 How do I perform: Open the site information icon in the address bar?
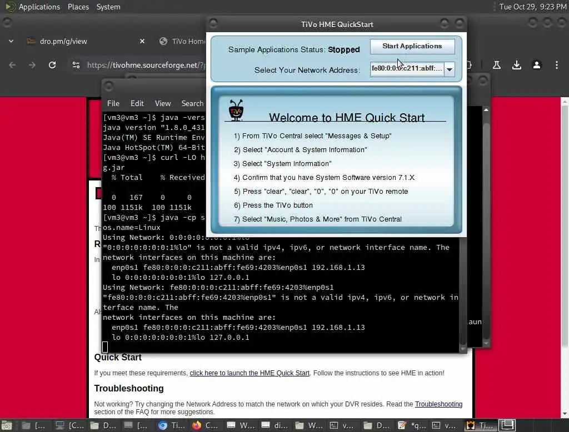pos(76,65)
